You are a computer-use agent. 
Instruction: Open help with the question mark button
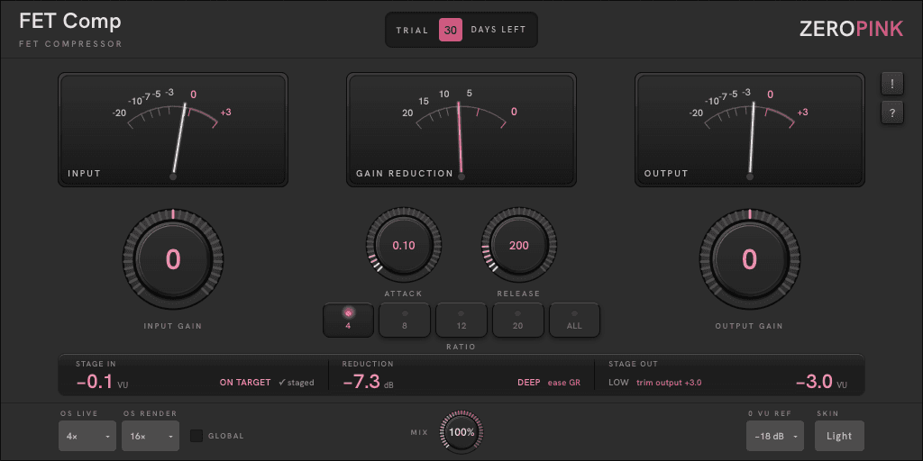pyautogui.click(x=892, y=113)
